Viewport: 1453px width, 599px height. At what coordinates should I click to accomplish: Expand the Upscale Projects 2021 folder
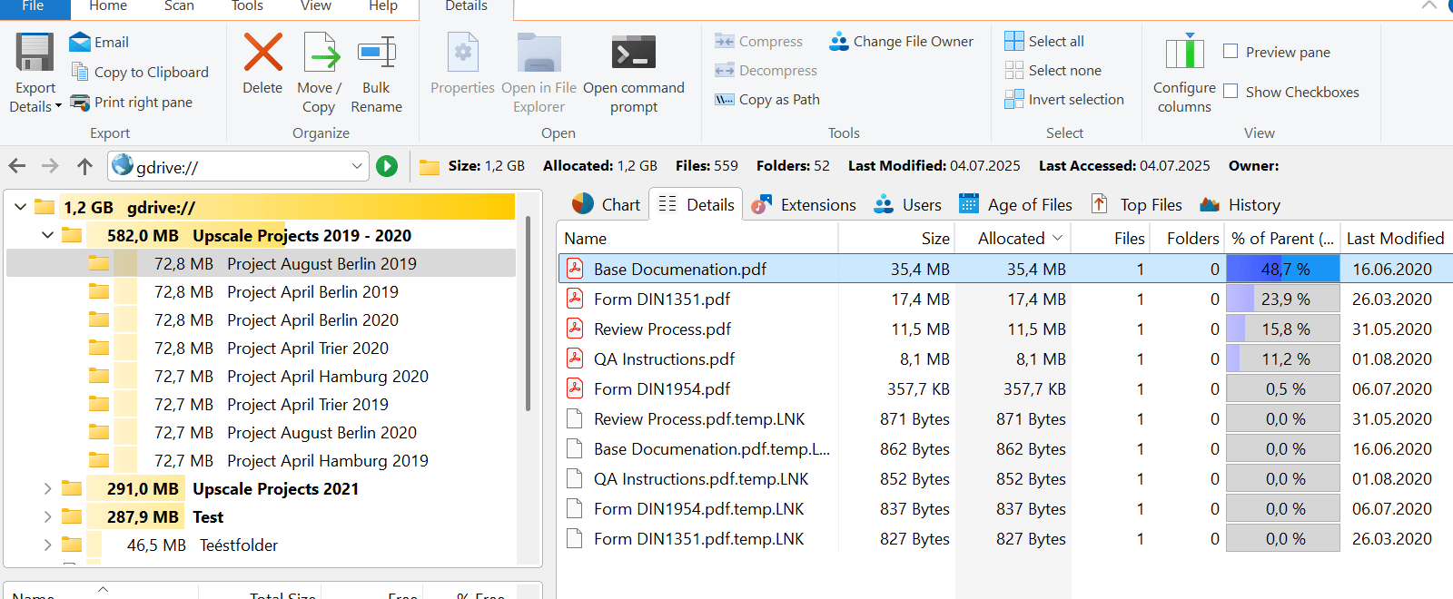(47, 489)
